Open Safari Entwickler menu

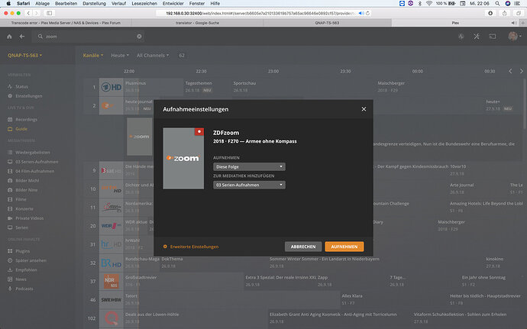pos(173,3)
